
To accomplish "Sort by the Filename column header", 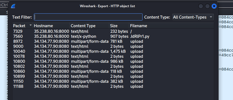I will [x=171, y=26].
